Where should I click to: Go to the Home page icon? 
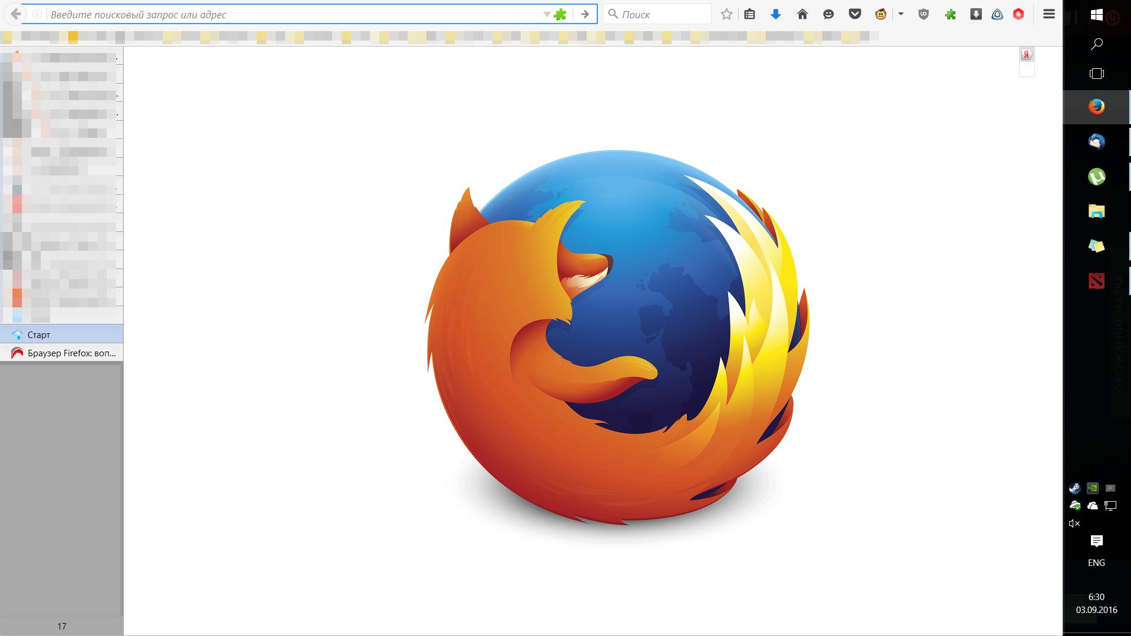(x=802, y=14)
